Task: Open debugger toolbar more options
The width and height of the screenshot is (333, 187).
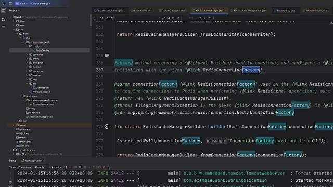Action: [x=109, y=167]
